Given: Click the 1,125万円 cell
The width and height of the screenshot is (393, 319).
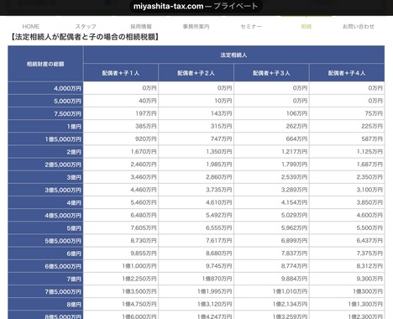Looking at the screenshot, I should [x=347, y=152].
